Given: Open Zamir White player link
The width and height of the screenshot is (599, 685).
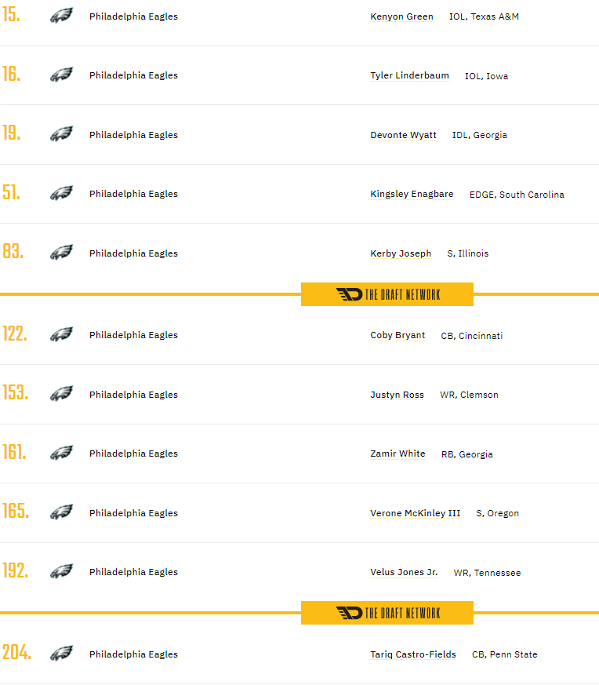Looking at the screenshot, I should 398,454.
